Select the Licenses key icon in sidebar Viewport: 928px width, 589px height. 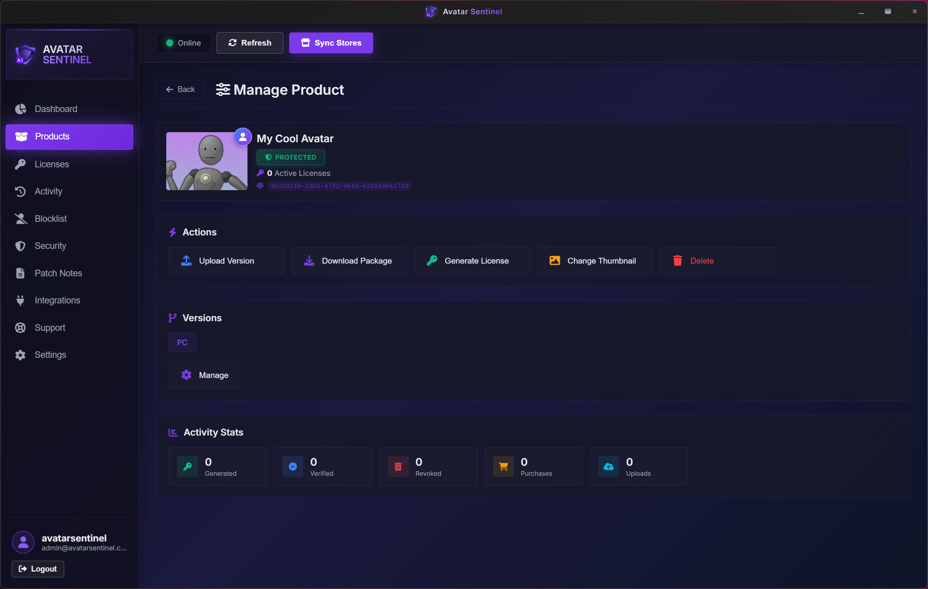20,164
